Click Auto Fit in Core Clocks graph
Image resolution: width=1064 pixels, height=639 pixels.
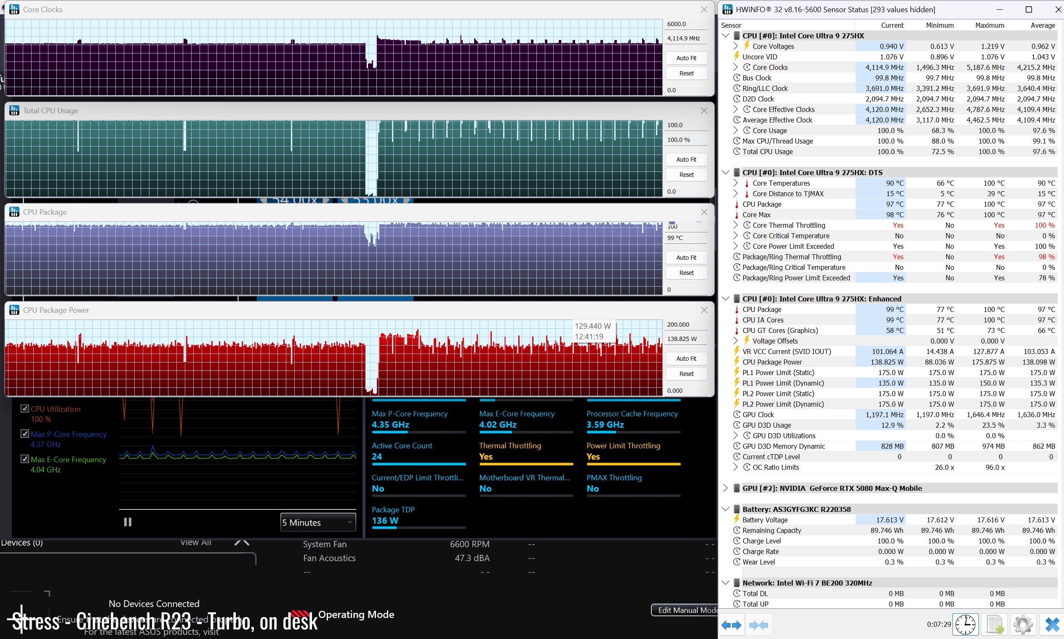click(686, 58)
